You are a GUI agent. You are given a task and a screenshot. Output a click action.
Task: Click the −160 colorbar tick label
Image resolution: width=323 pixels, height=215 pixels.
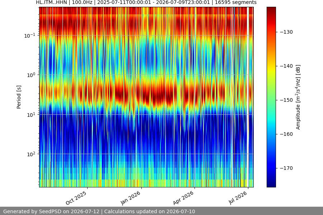[x=286, y=134]
